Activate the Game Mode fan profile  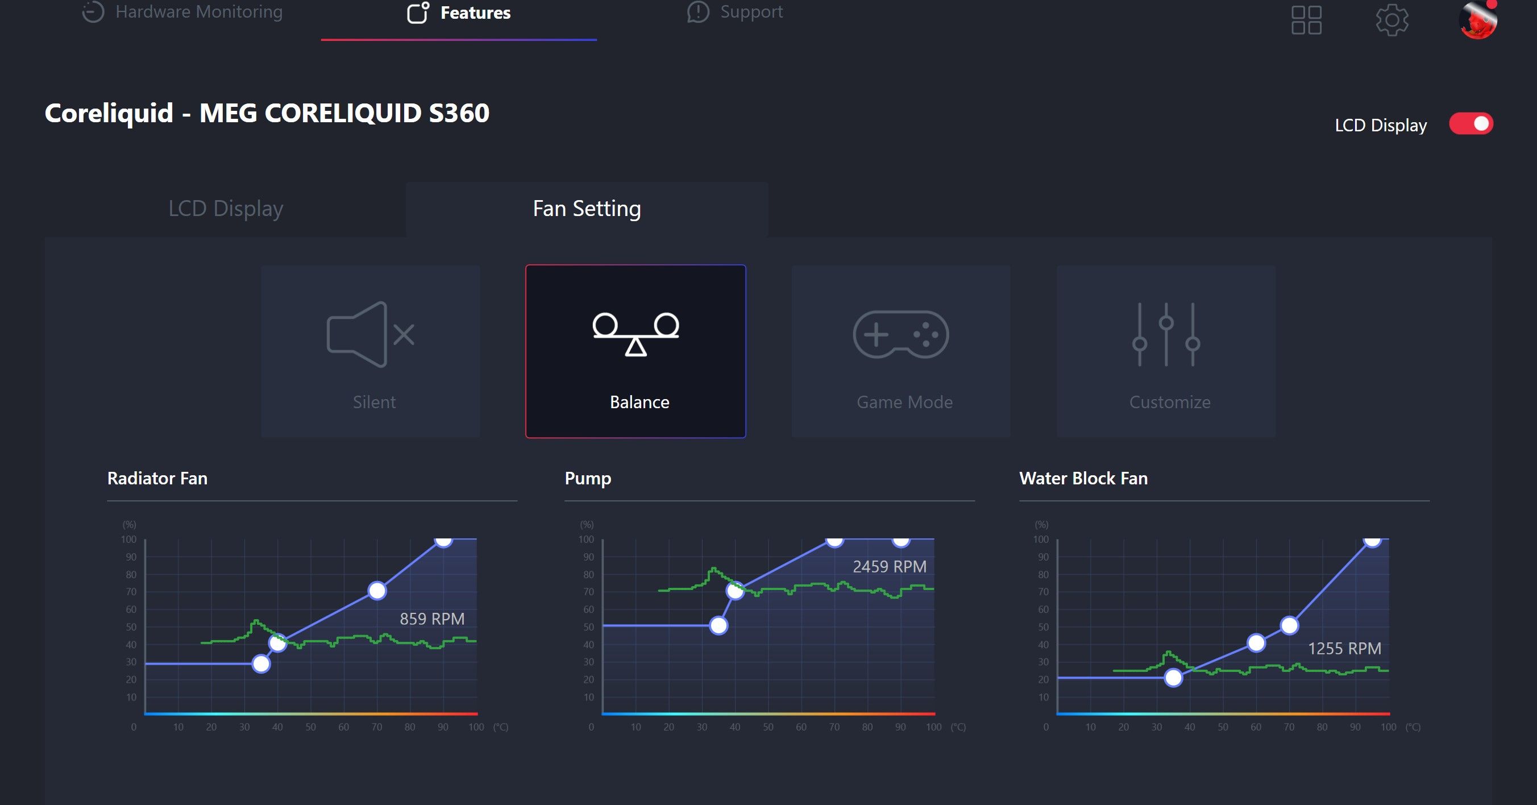click(901, 351)
